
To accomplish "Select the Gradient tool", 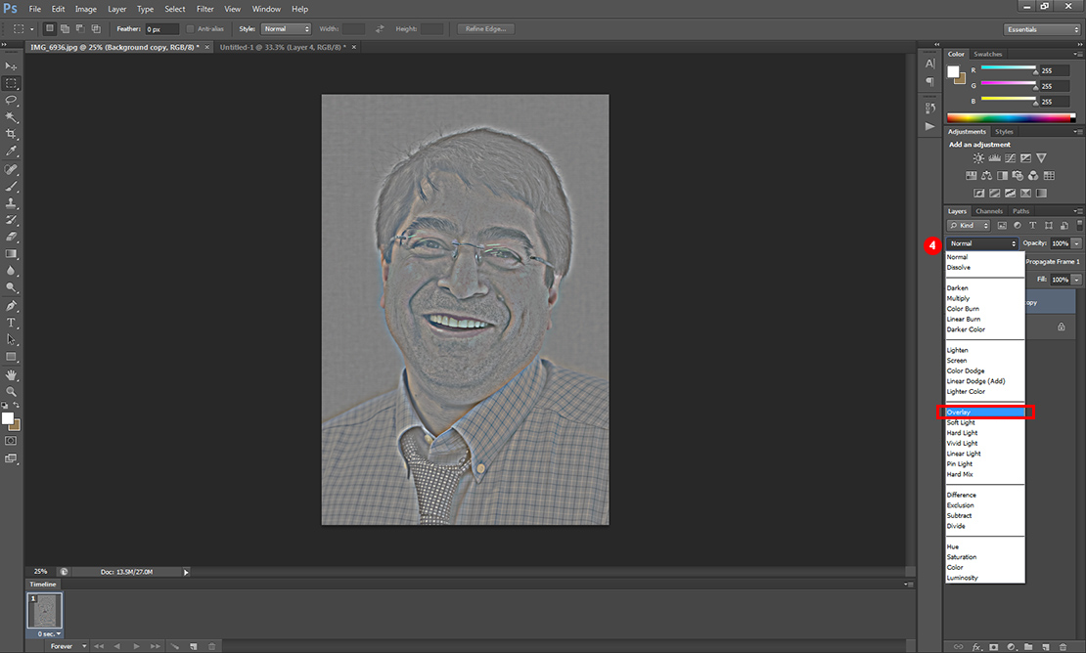I will point(11,254).
